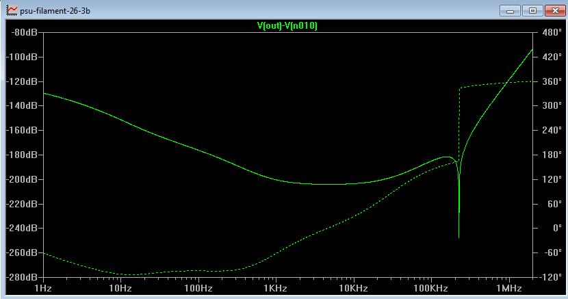This screenshot has height=299, width=568.
Task: Click the -200dB magnitude axis label
Action: click(22, 179)
